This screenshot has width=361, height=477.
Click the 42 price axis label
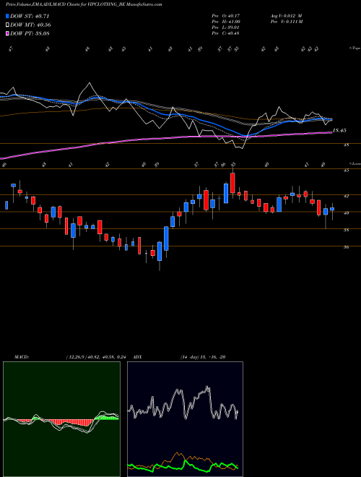(x=346, y=196)
